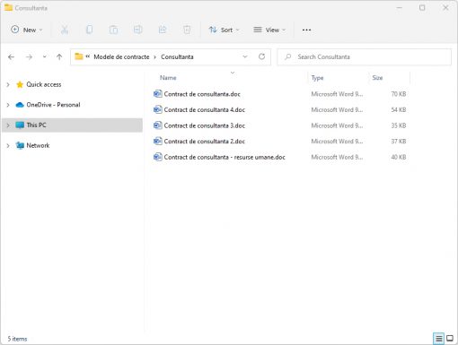This screenshot has height=345, width=458.
Task: Select the Network item in sidebar
Action: pos(38,145)
